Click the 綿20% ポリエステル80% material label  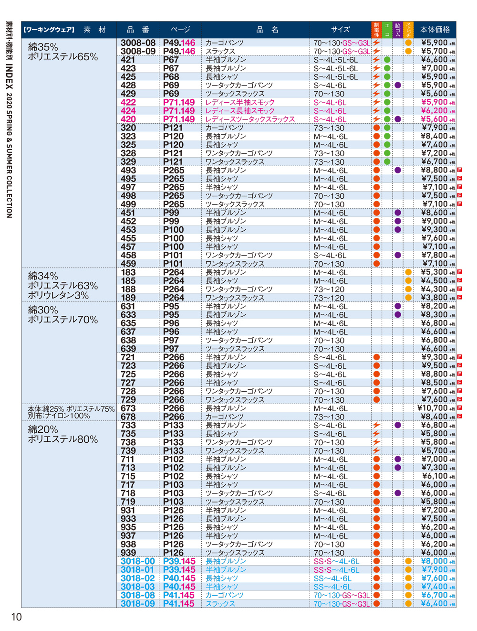[x=62, y=434]
